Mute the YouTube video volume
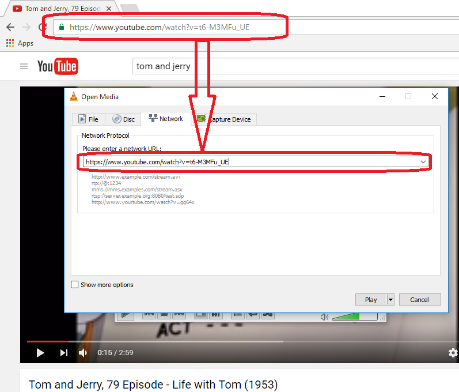 pyautogui.click(x=83, y=353)
